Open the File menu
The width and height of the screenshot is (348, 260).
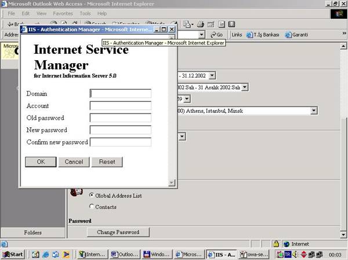pyautogui.click(x=12, y=13)
